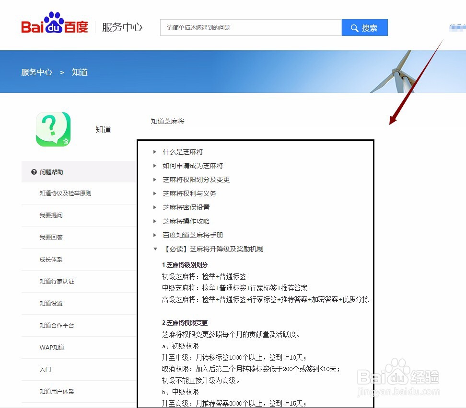This screenshot has width=466, height=408.
Task: Expand the arrow beside 百度知道芝麻将手册
Action: (x=154, y=235)
